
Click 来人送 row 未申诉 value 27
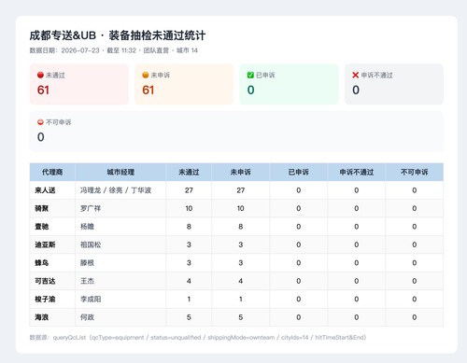click(240, 190)
